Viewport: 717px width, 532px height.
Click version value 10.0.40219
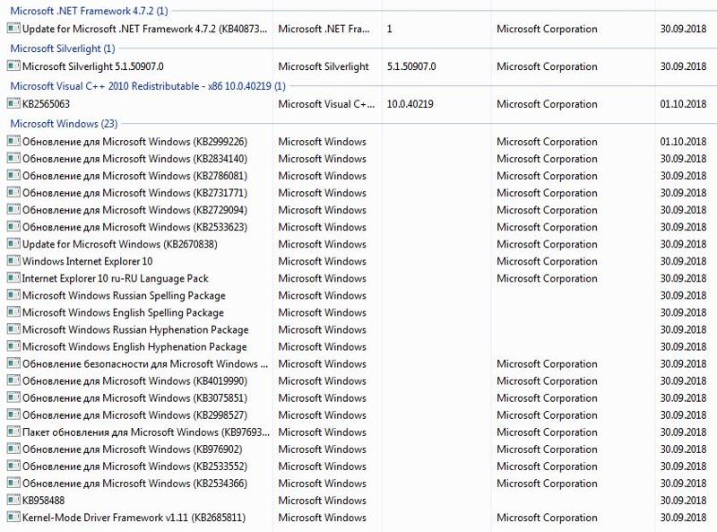click(x=410, y=104)
